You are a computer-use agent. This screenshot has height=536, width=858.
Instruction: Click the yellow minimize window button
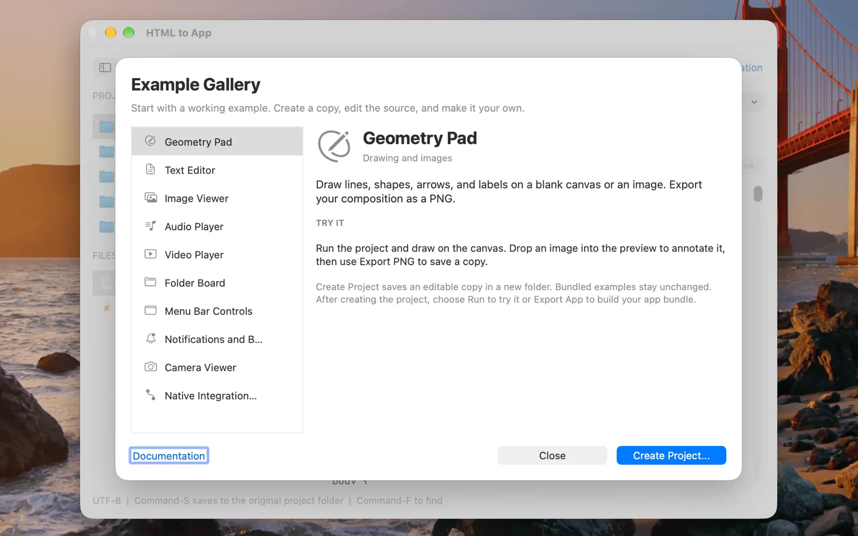point(111,33)
